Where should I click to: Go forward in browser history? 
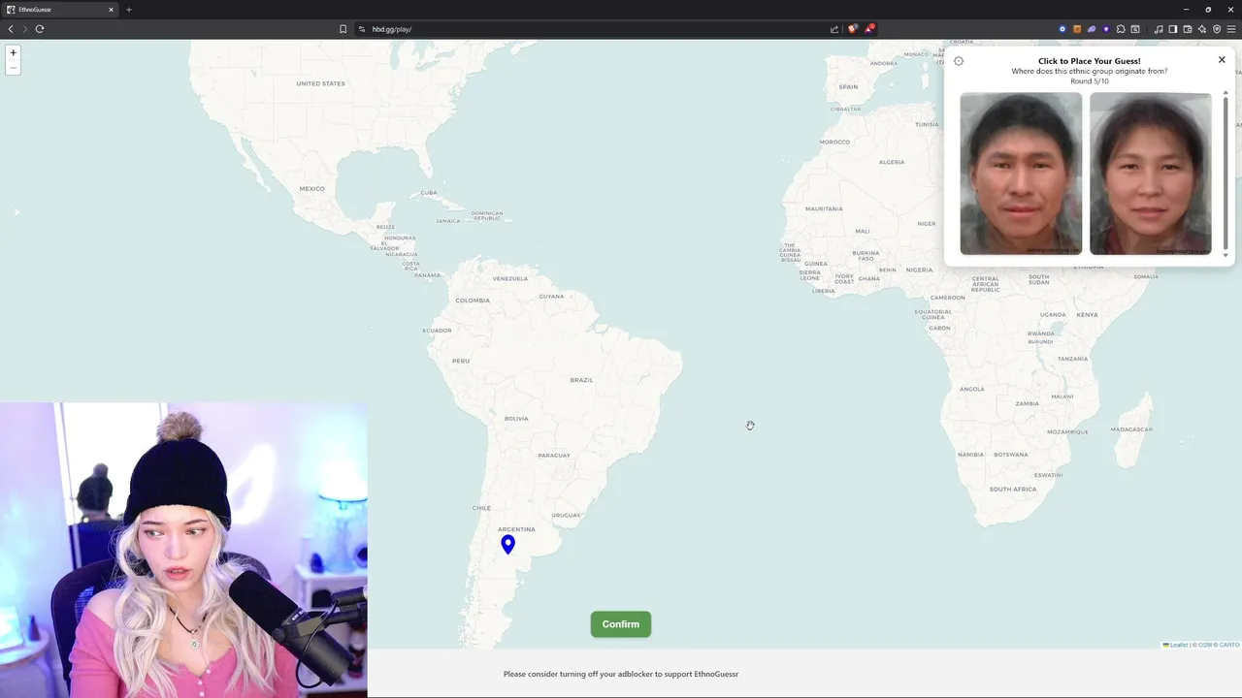[x=25, y=29]
